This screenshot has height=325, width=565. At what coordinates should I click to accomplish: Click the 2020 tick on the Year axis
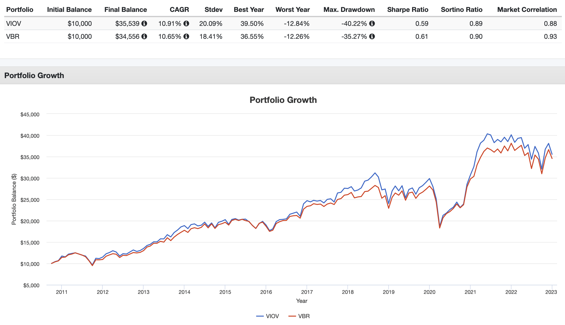429,292
